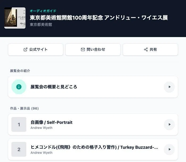Select the ヒメコンドル Turkey Buzzard title
186x162 pixels.
(94, 147)
